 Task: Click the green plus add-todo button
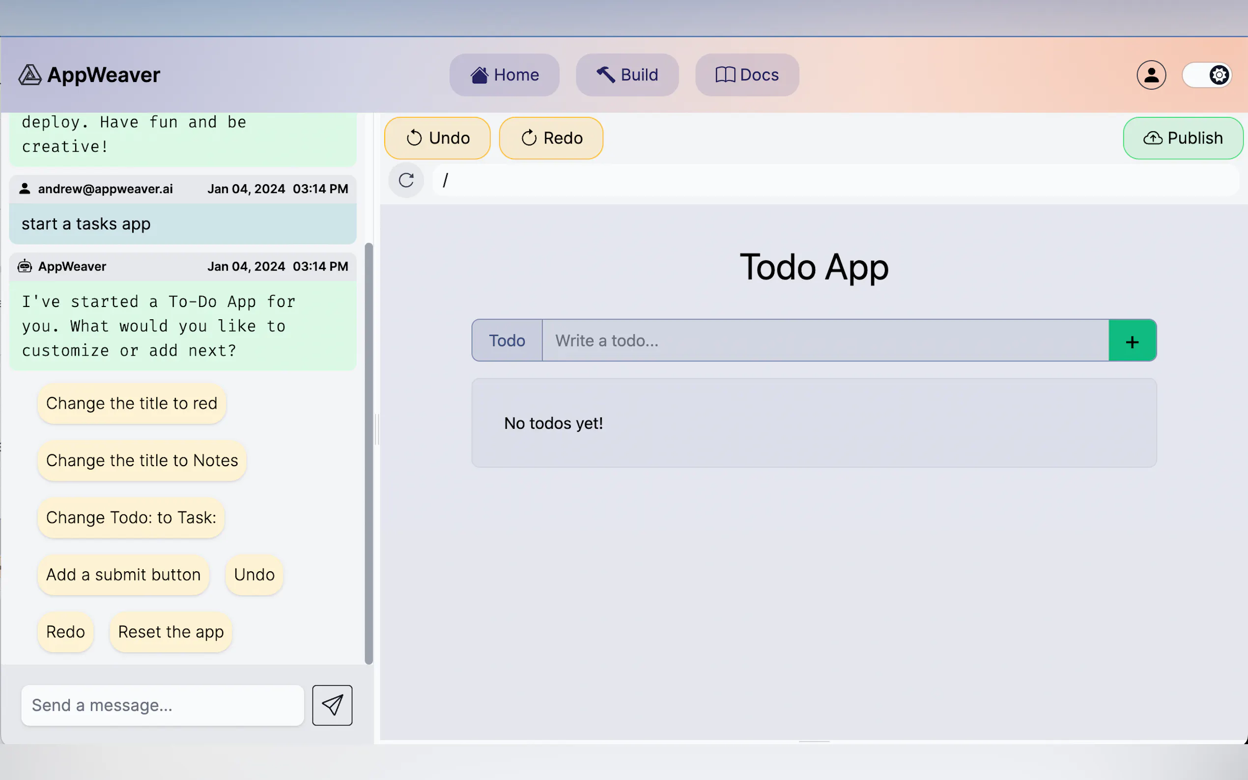(1132, 340)
